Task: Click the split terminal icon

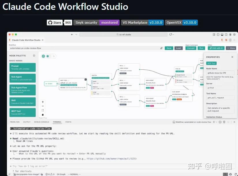Action: click(x=220, y=122)
